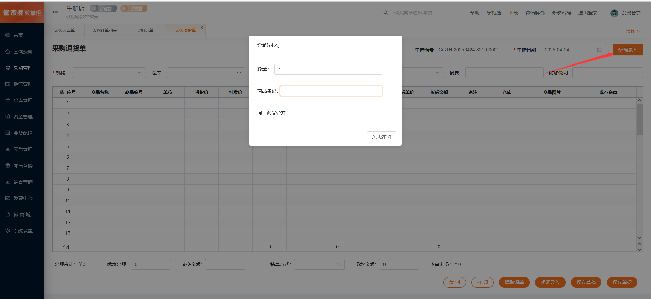Open the 首页 home menu
This screenshot has width=651, height=299.
(22, 35)
